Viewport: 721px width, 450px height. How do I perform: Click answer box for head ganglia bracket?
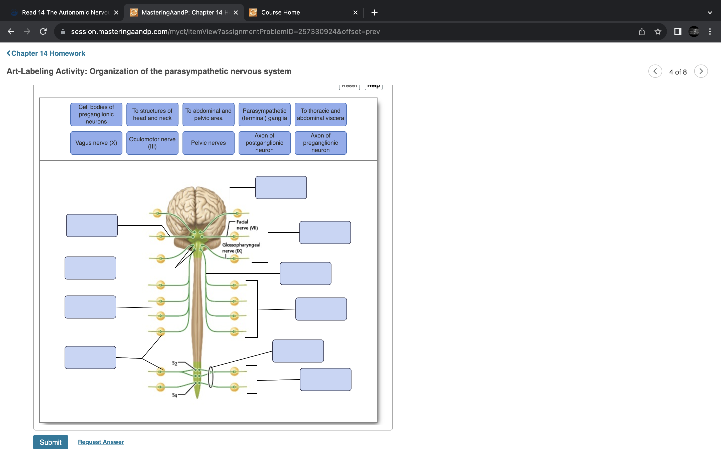coord(325,232)
